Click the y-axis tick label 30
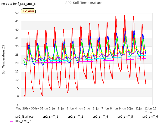This screenshot has width=168, height=126. point(17,46)
